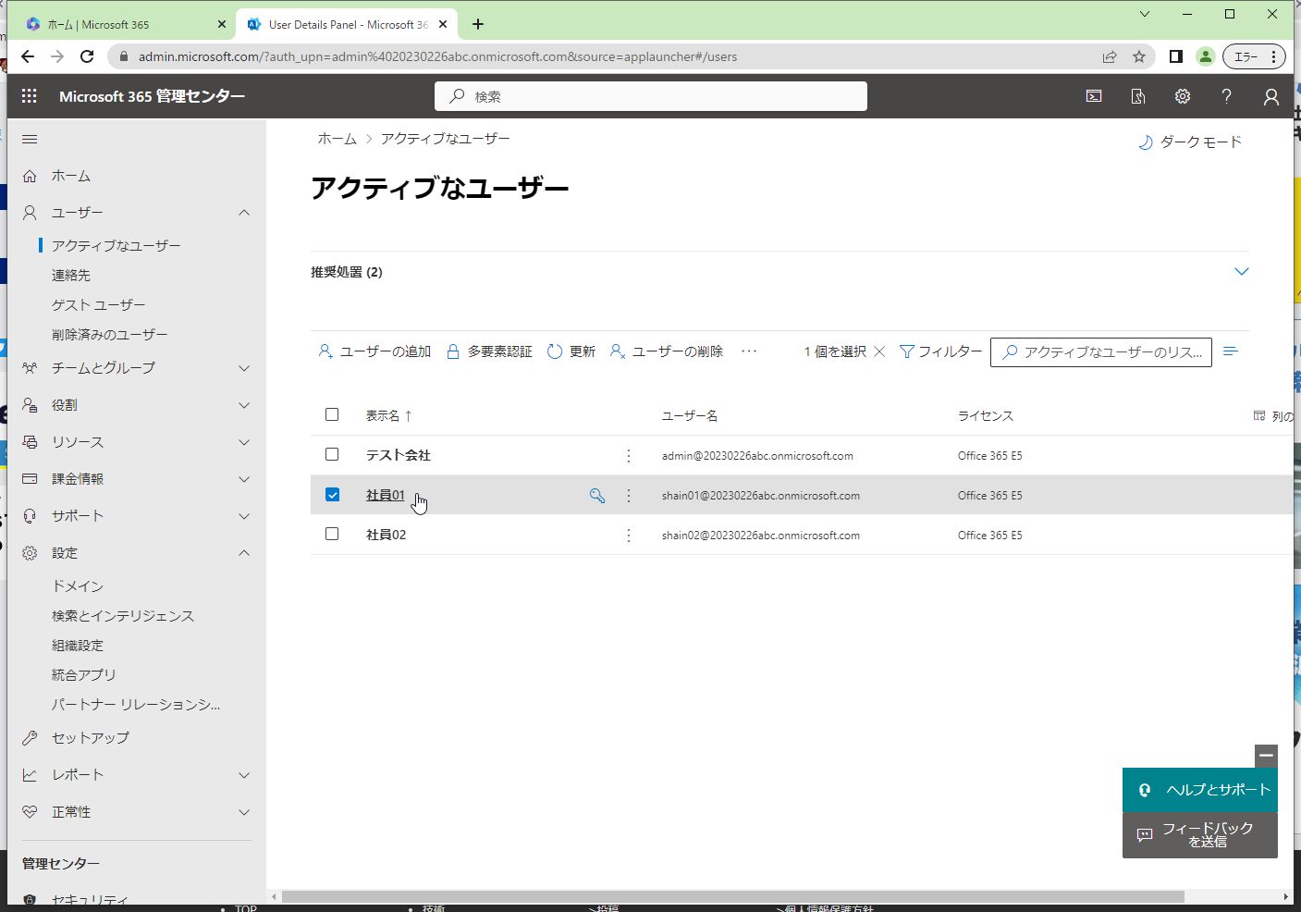Open the Chrome profile avatar
1301x912 pixels.
click(1206, 56)
